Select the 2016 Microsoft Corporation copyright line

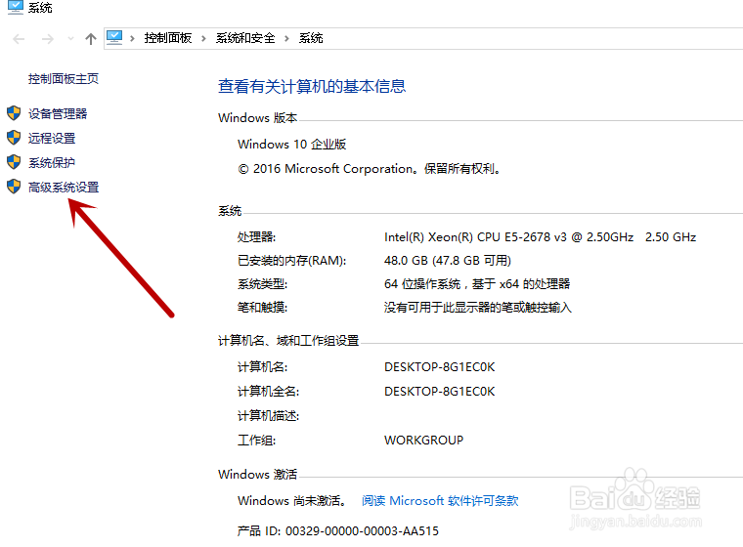370,169
